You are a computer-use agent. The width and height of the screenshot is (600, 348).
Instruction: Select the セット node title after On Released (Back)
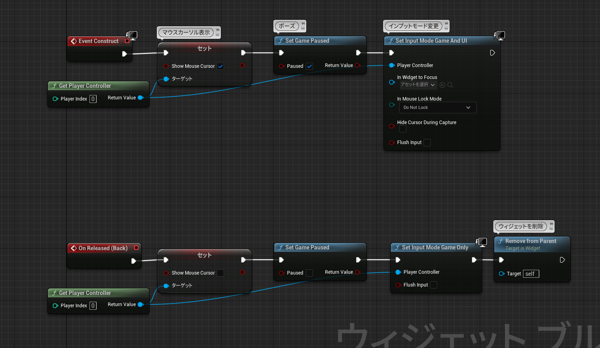pos(204,255)
